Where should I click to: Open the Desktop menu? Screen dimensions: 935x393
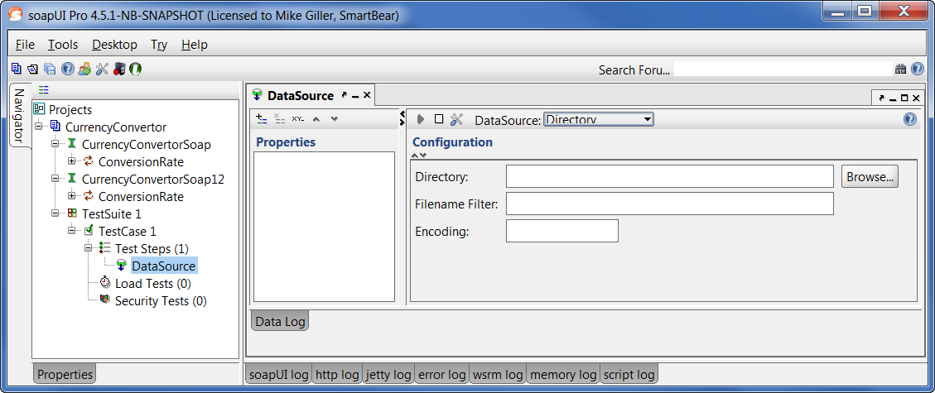(x=114, y=45)
